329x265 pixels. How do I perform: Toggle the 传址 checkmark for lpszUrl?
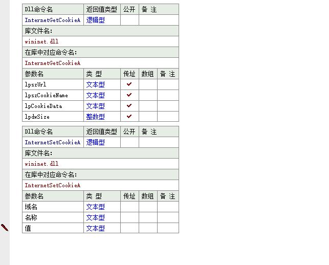(129, 84)
